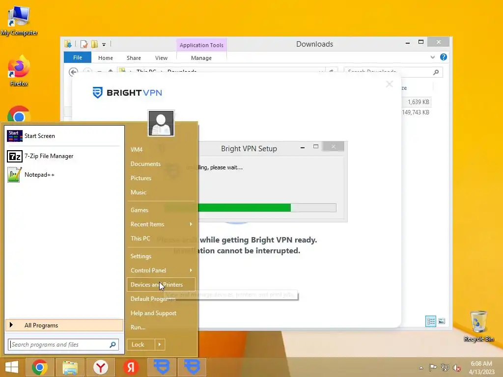Open Help and Support
This screenshot has width=503, height=377.
click(153, 313)
